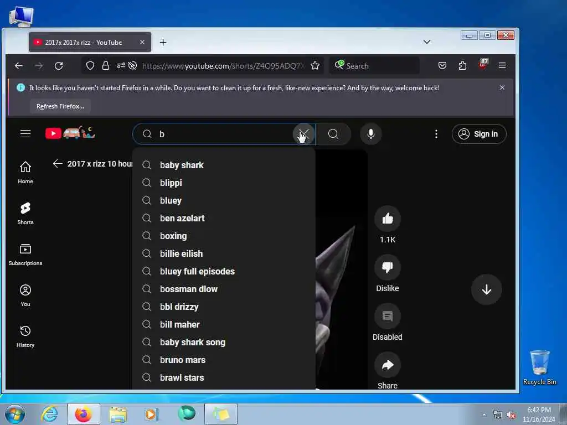Select the 'billie eilish' suggestion

pos(224,253)
